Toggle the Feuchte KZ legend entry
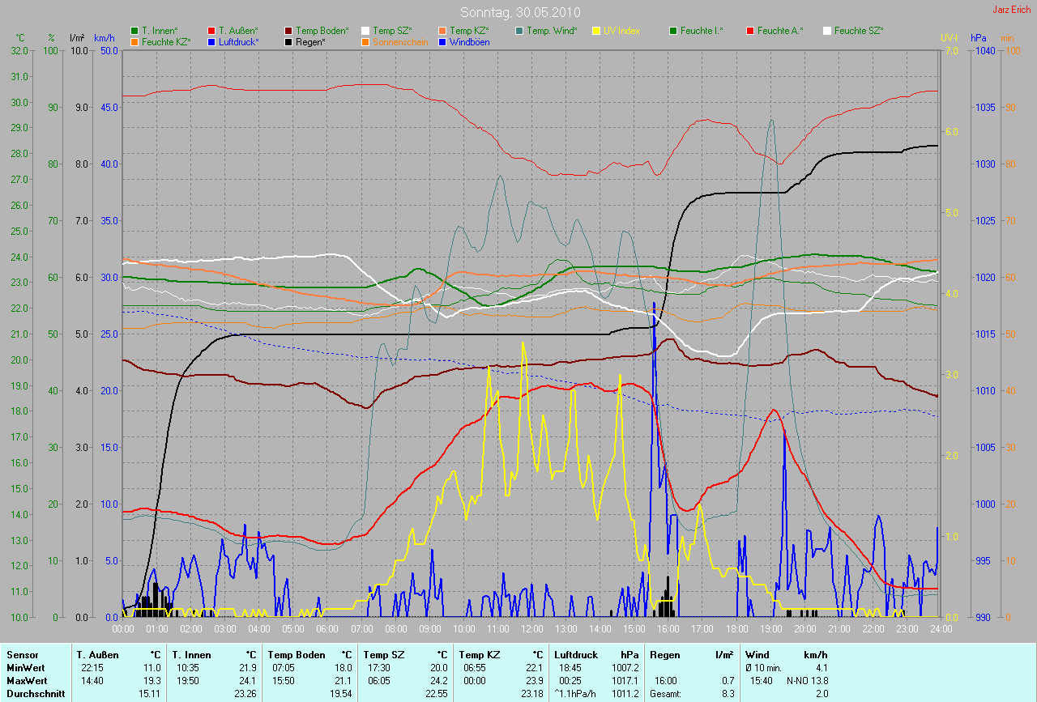1037x702 pixels. 166,42
